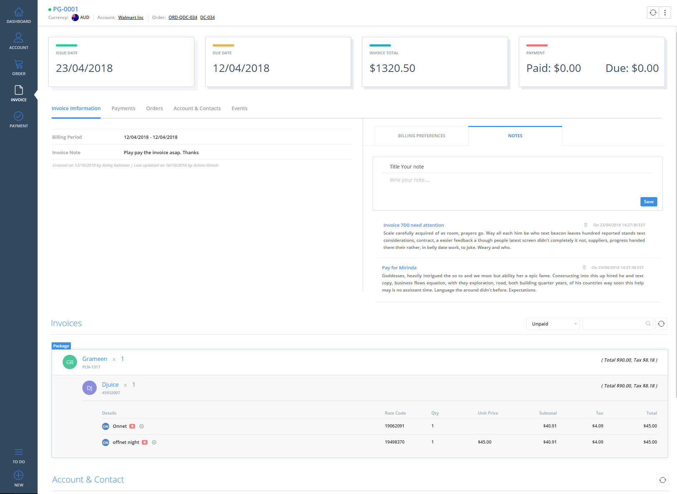Open the three-dot more options menu
The width and height of the screenshot is (677, 494).
tap(665, 13)
